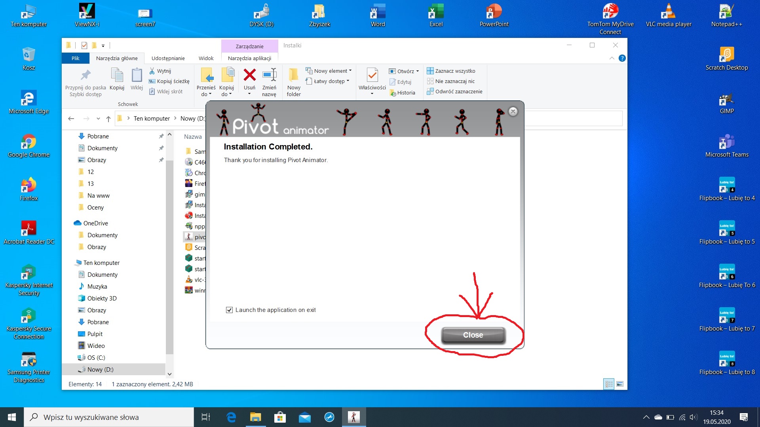Switch to Narzędzia główne tab

pos(117,58)
